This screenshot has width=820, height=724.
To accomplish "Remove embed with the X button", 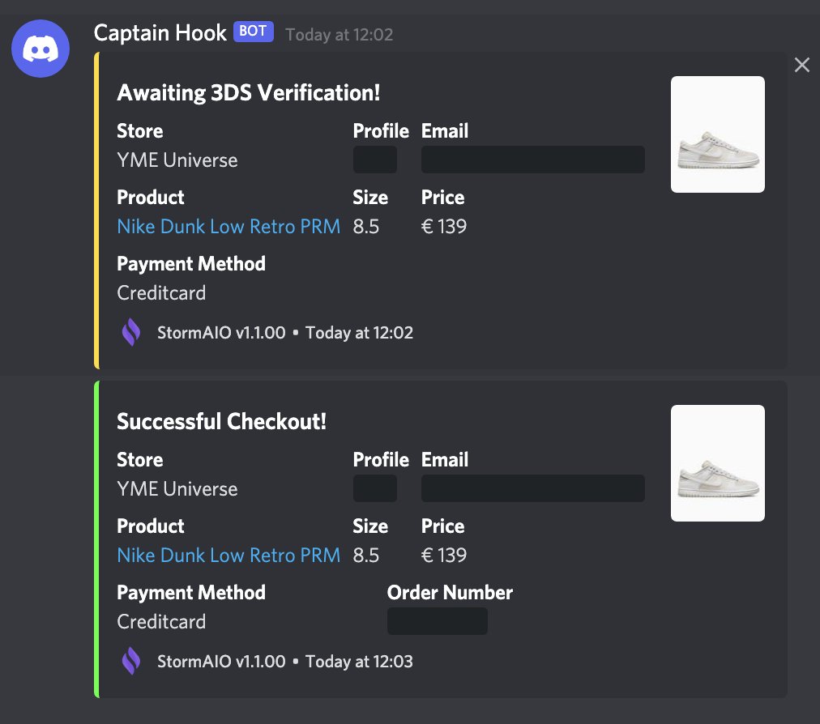I will pos(801,65).
